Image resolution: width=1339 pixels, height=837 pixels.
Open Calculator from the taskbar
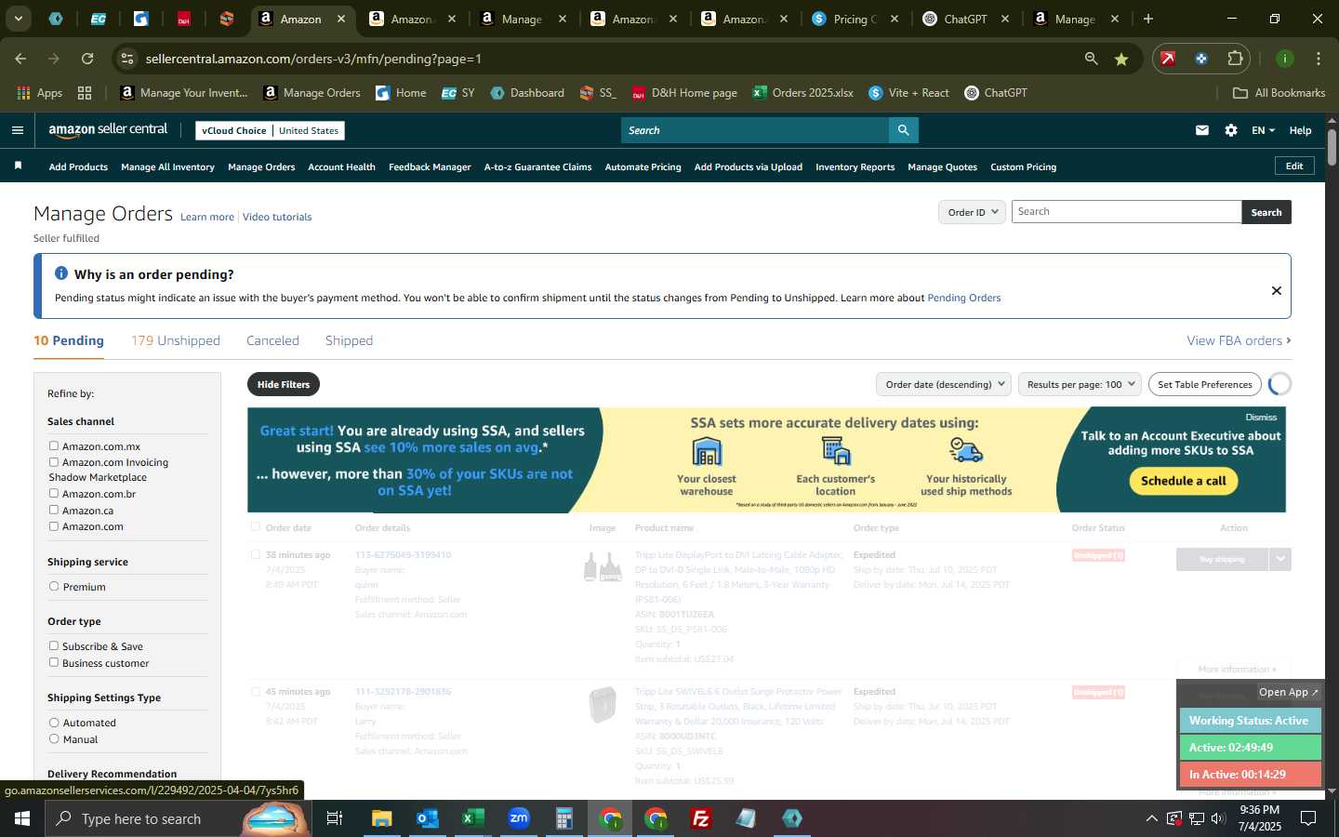coord(564,818)
